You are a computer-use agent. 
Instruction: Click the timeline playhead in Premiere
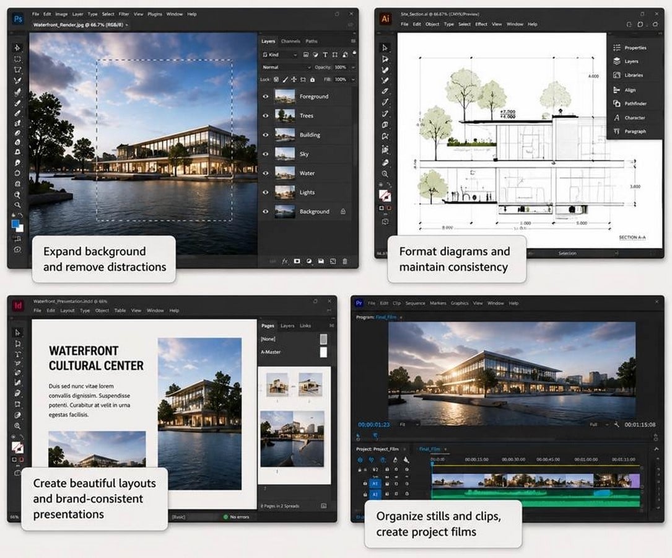pyautogui.click(x=432, y=463)
